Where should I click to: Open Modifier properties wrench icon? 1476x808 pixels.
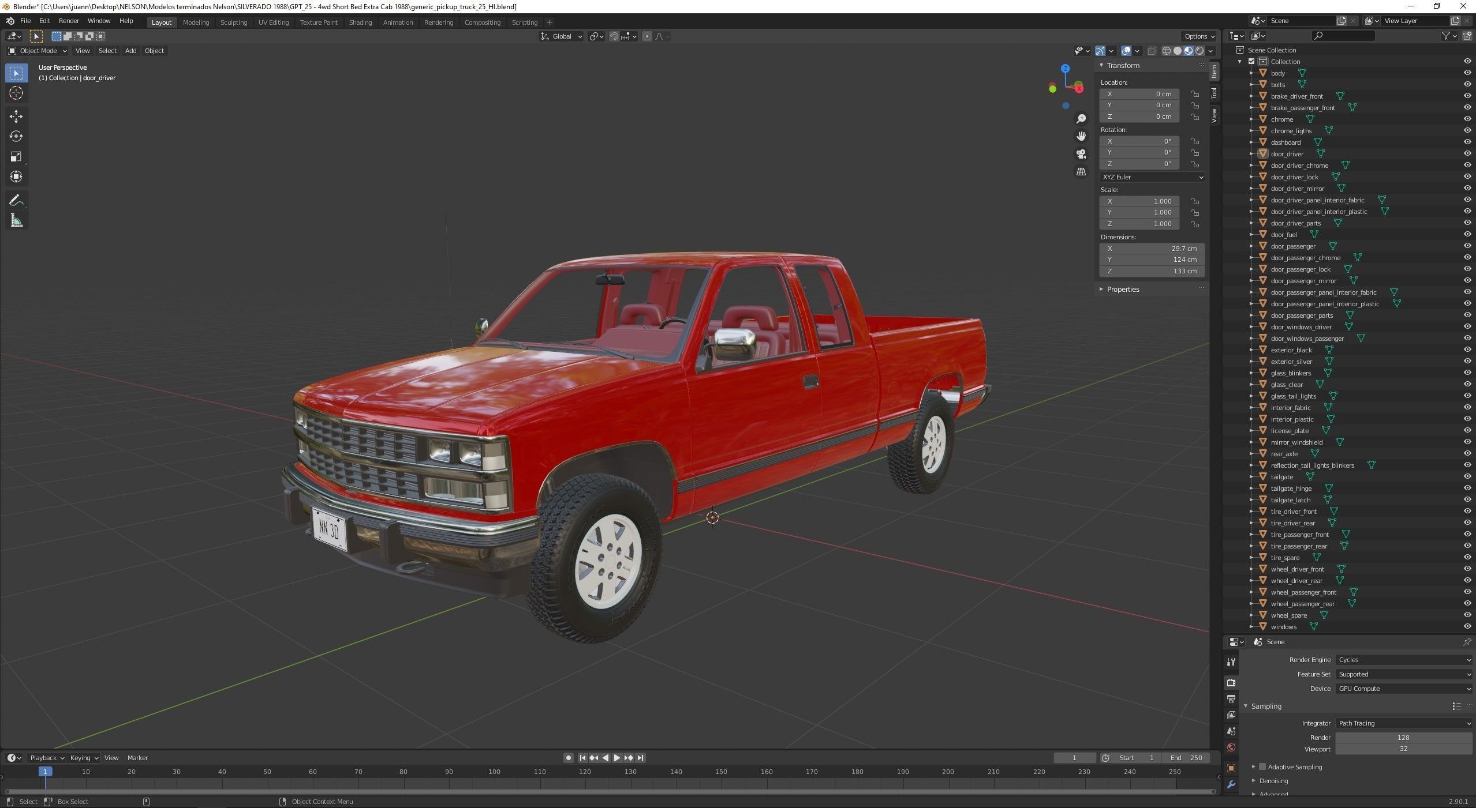tap(1231, 784)
